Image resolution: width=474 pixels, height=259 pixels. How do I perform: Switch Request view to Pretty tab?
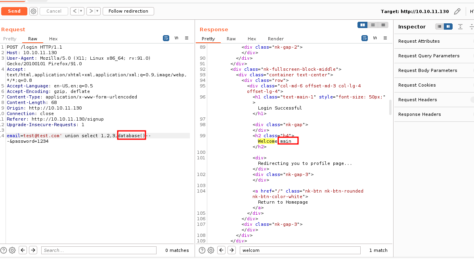coord(10,39)
